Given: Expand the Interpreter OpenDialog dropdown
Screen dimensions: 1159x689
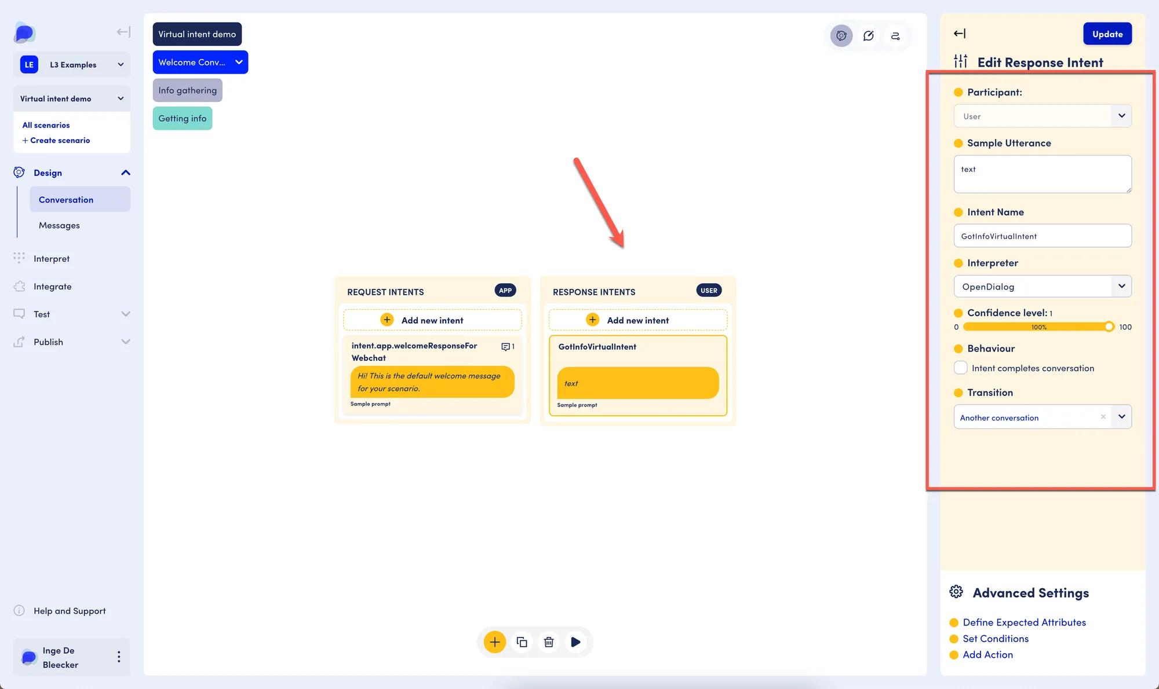Looking at the screenshot, I should coord(1043,286).
